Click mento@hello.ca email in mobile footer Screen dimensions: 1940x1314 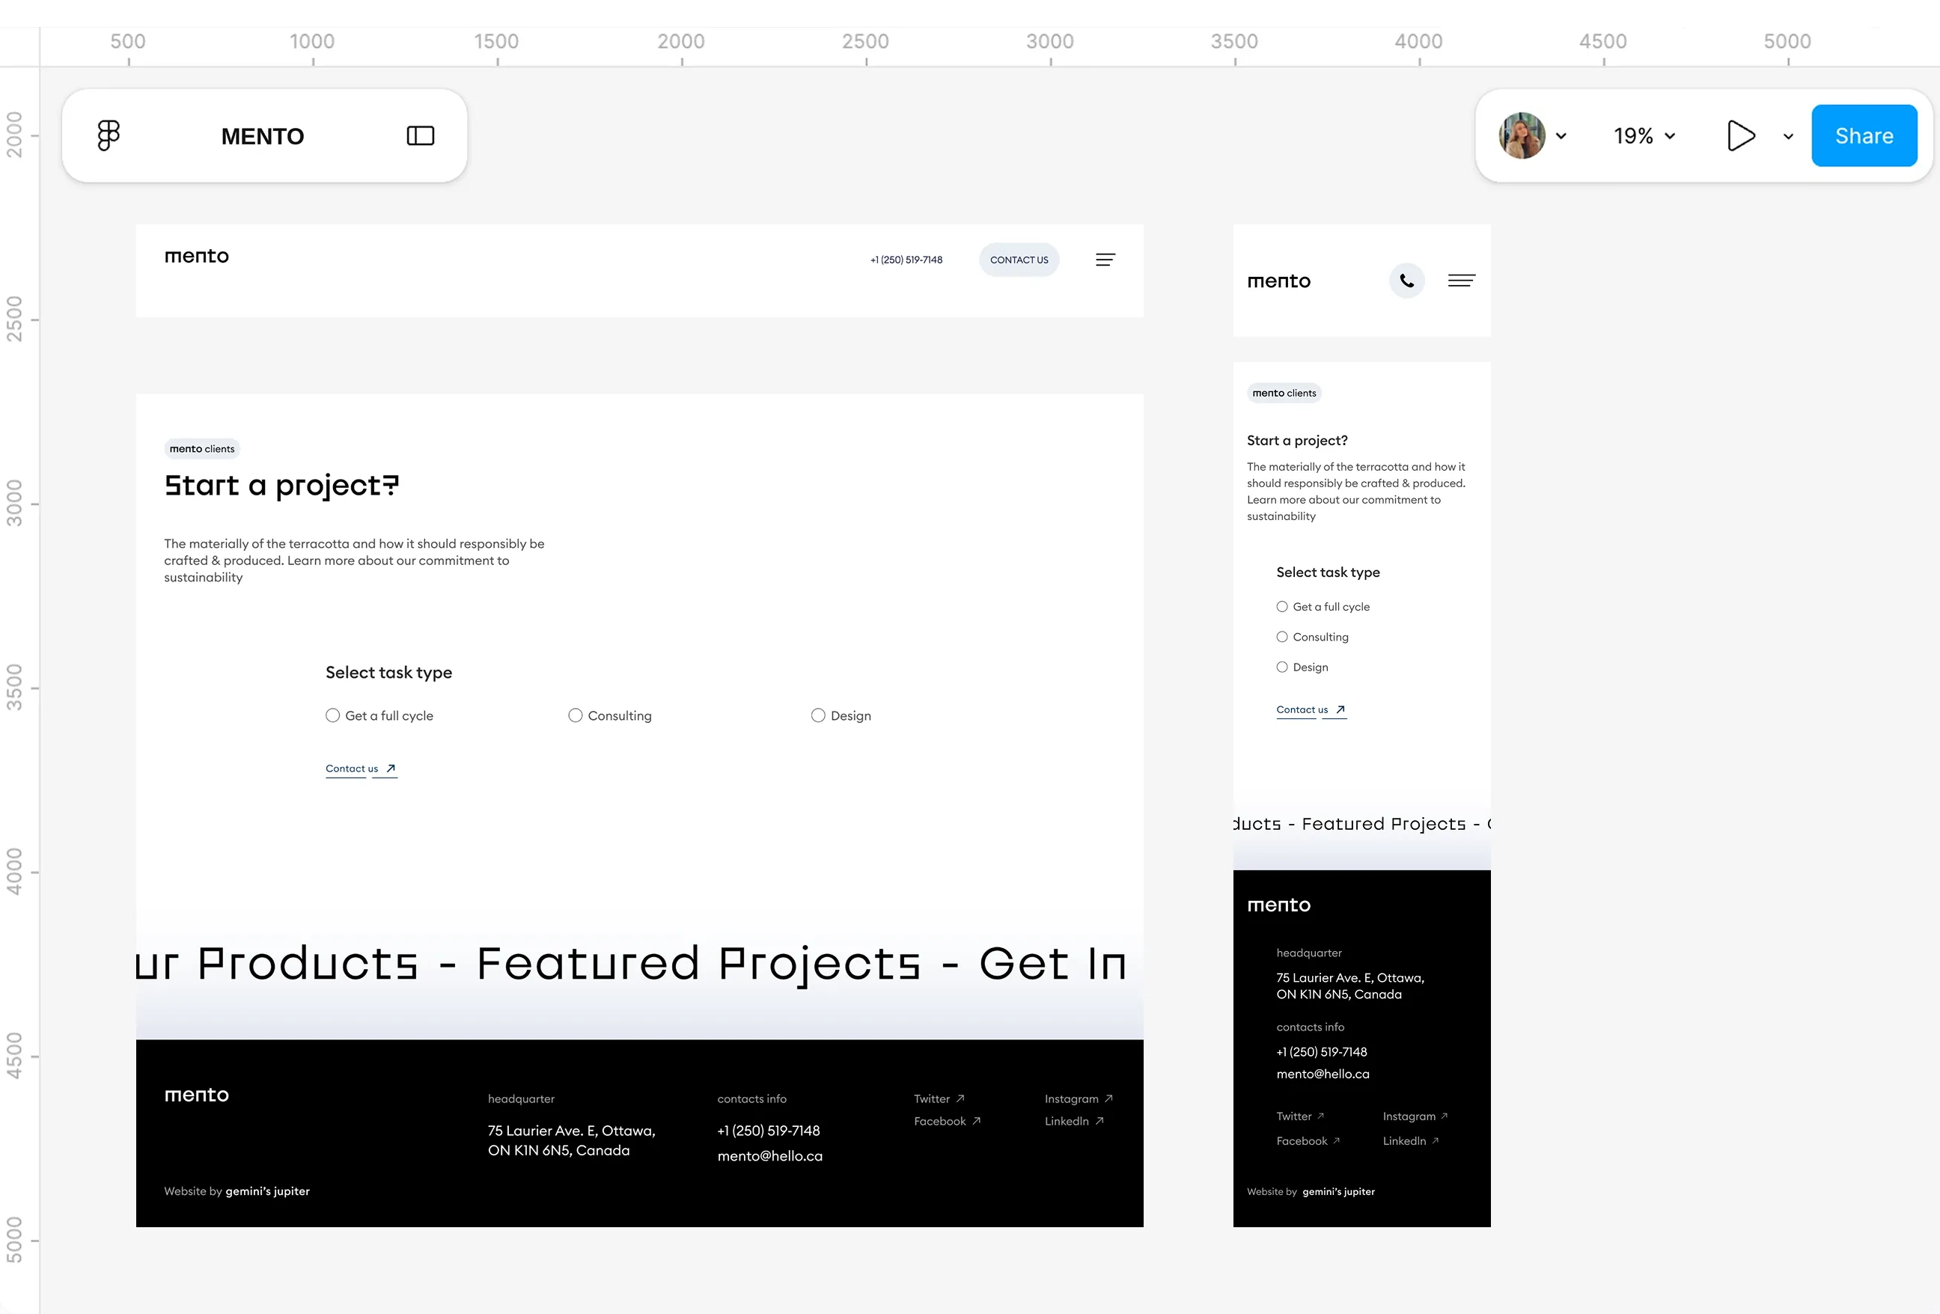[1323, 1075]
